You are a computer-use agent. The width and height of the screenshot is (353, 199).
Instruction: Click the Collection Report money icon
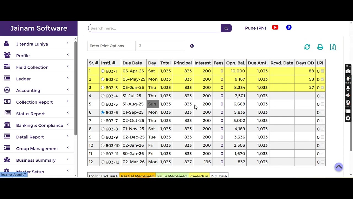(x=7, y=101)
